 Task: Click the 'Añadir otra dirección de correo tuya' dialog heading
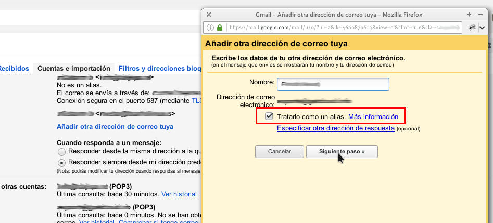[276, 44]
